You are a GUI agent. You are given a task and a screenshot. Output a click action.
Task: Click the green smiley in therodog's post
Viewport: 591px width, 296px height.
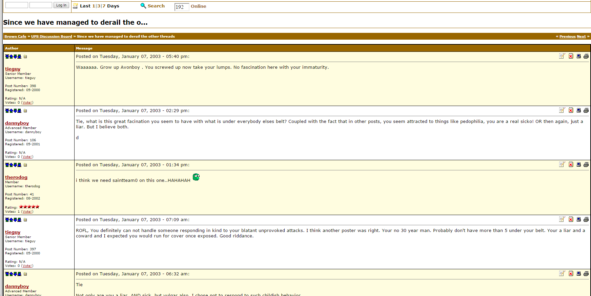pyautogui.click(x=196, y=177)
